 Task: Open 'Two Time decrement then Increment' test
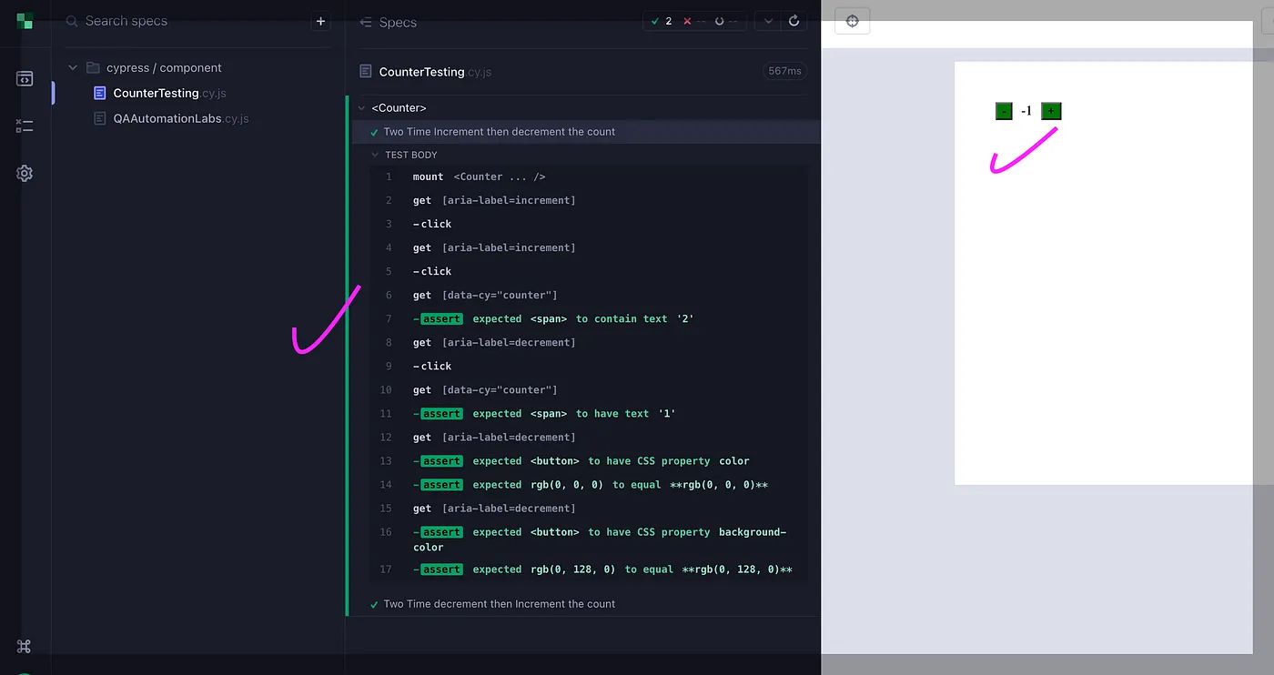499,604
